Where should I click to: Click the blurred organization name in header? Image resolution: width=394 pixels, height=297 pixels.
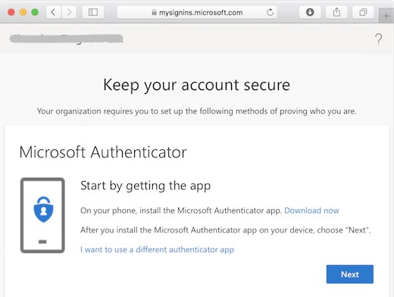(66, 39)
